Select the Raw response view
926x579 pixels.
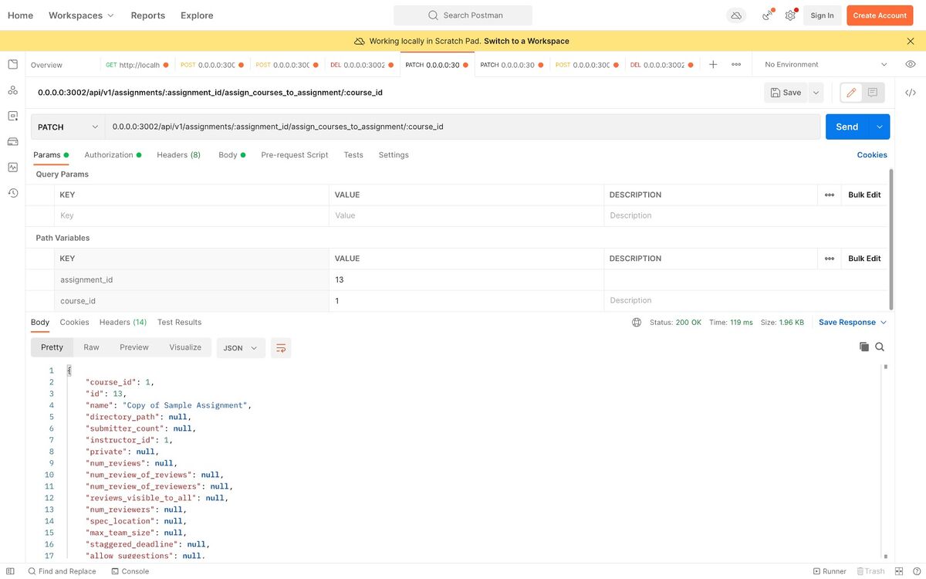pos(91,347)
